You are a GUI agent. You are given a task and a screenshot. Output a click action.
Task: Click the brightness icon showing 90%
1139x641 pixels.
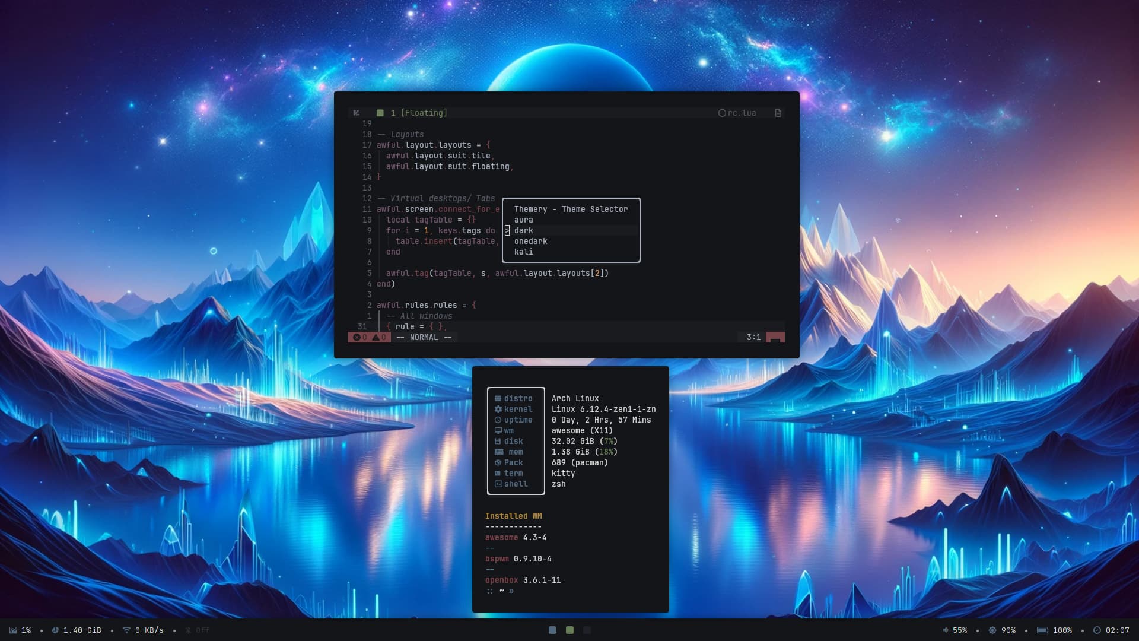(992, 630)
